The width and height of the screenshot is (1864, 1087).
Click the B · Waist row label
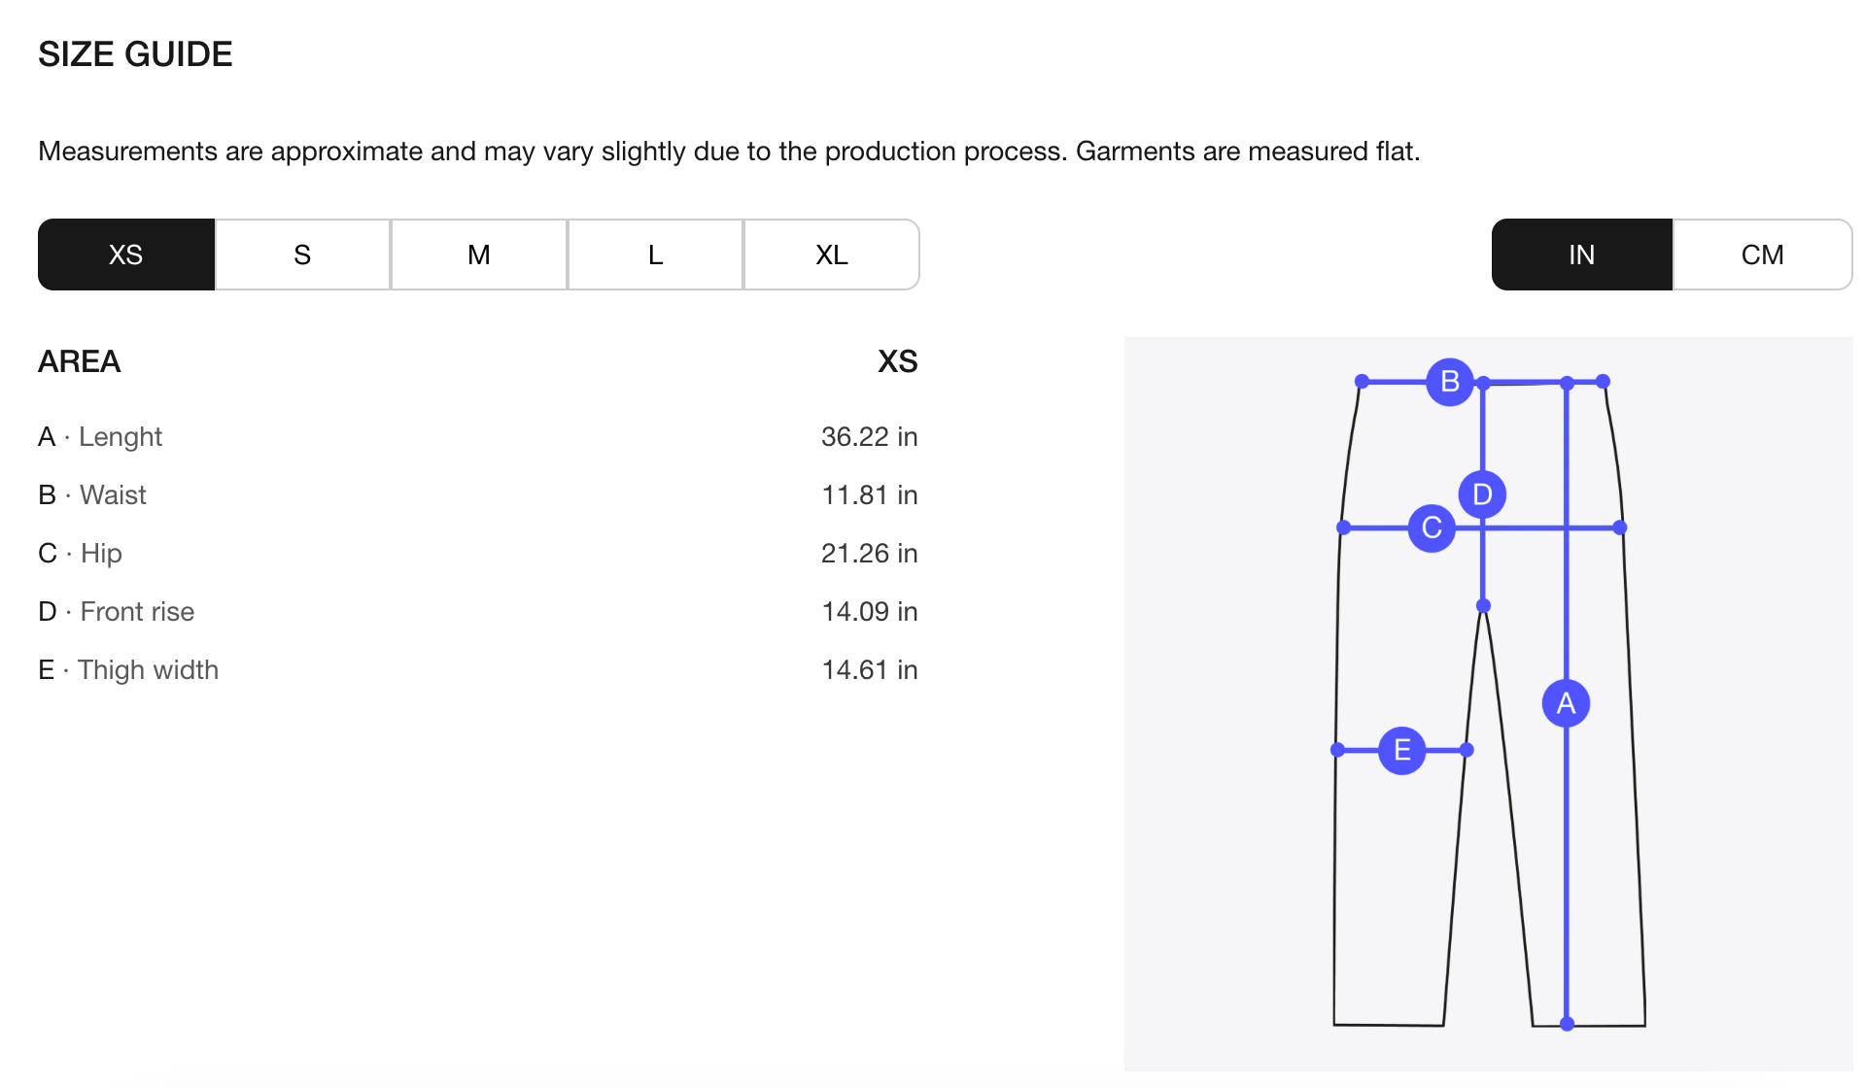92,495
